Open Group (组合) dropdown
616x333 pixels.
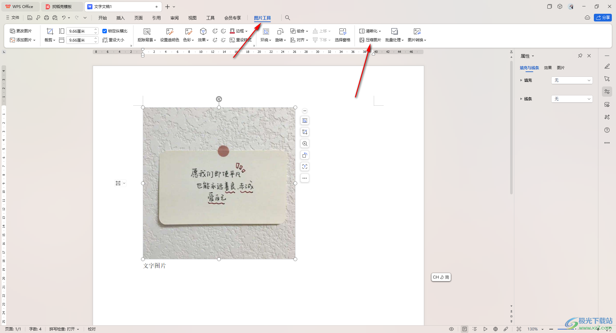[x=299, y=31]
